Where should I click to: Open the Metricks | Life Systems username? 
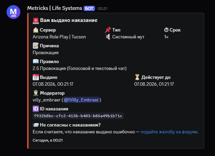(x=55, y=8)
